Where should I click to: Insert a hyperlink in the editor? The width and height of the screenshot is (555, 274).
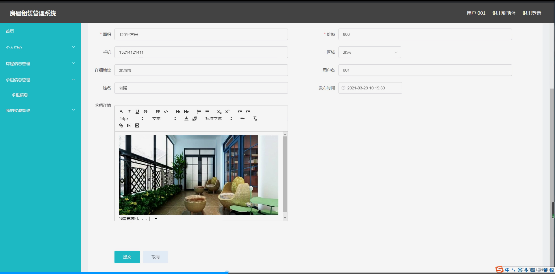pyautogui.click(x=121, y=125)
